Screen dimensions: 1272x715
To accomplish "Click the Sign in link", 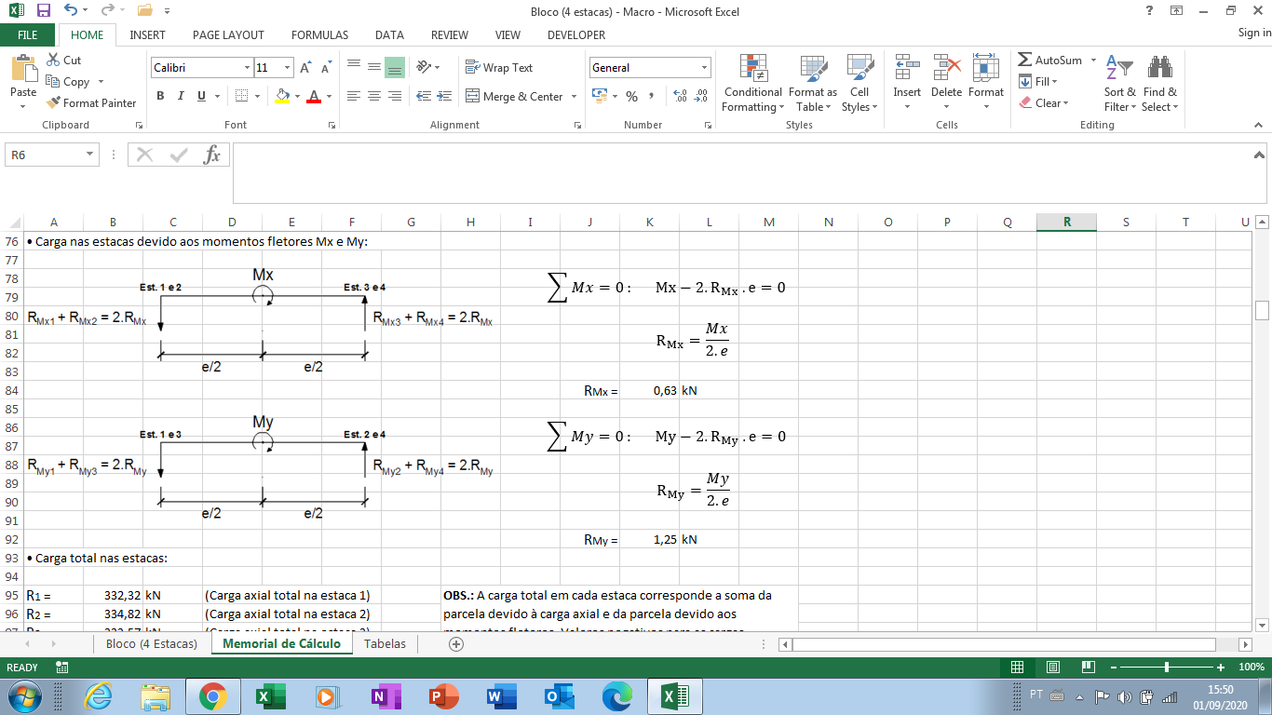I will [1254, 34].
